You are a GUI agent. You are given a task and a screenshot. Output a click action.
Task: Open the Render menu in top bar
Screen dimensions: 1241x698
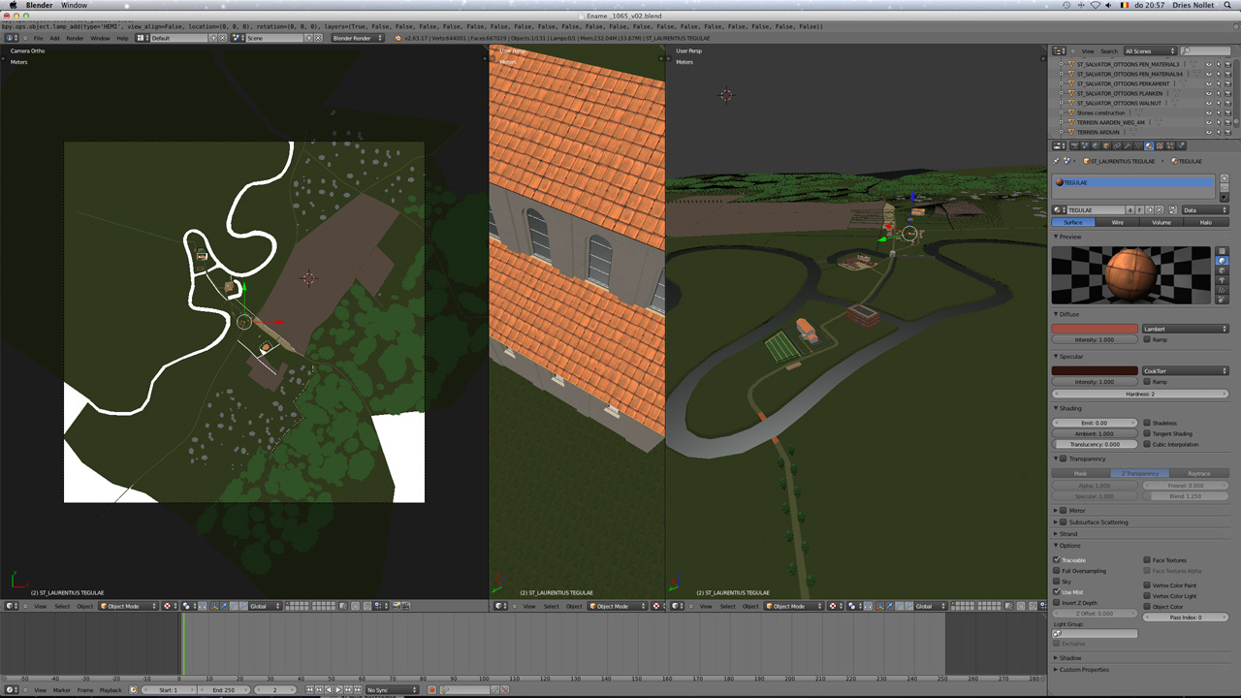click(x=75, y=38)
